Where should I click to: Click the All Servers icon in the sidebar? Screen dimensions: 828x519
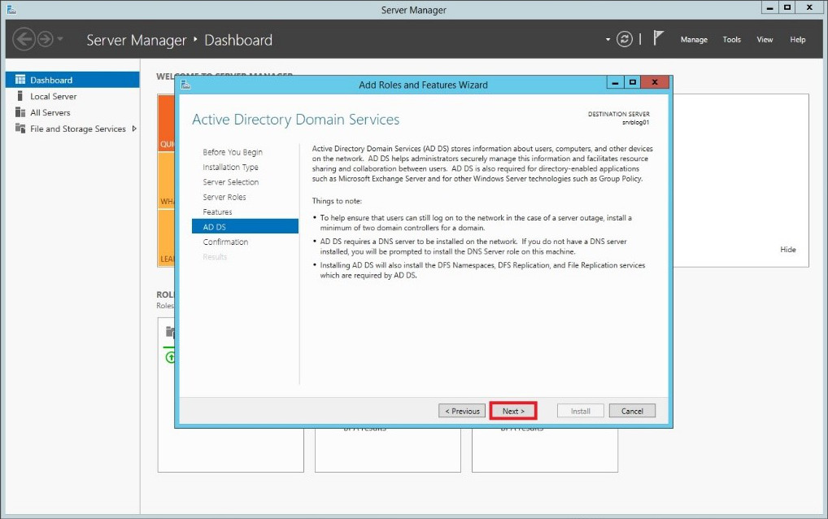20,112
